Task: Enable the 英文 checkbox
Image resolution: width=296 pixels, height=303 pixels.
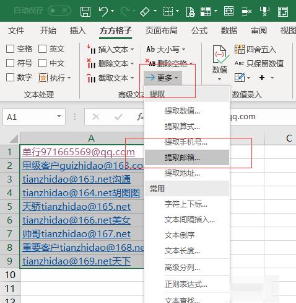Action: click(42, 49)
